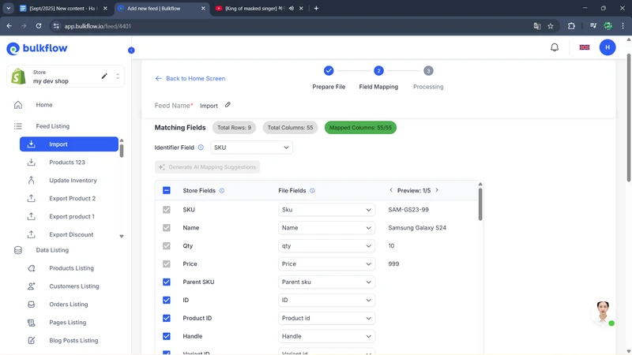Uncheck the Product ID checkbox
The width and height of the screenshot is (632, 355).
point(167,319)
